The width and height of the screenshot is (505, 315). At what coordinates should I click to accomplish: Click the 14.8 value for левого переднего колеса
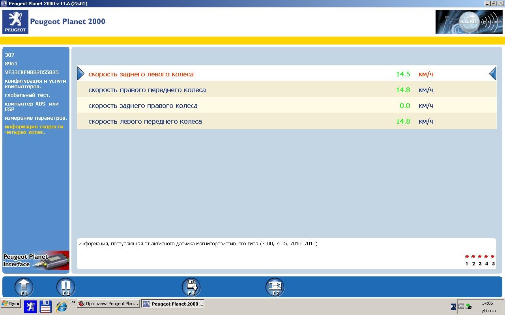(403, 121)
